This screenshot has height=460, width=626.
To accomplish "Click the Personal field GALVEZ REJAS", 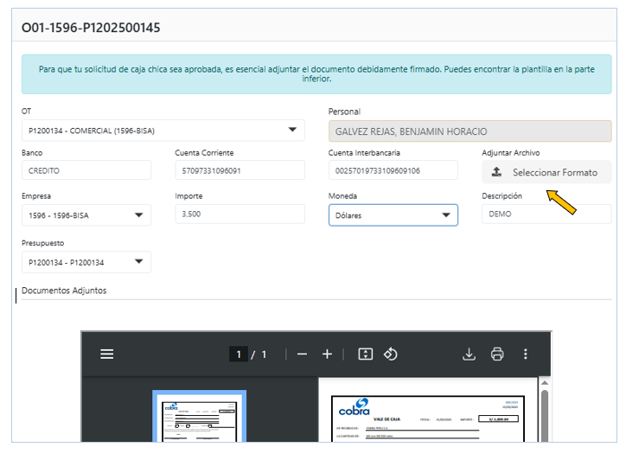I will point(469,131).
